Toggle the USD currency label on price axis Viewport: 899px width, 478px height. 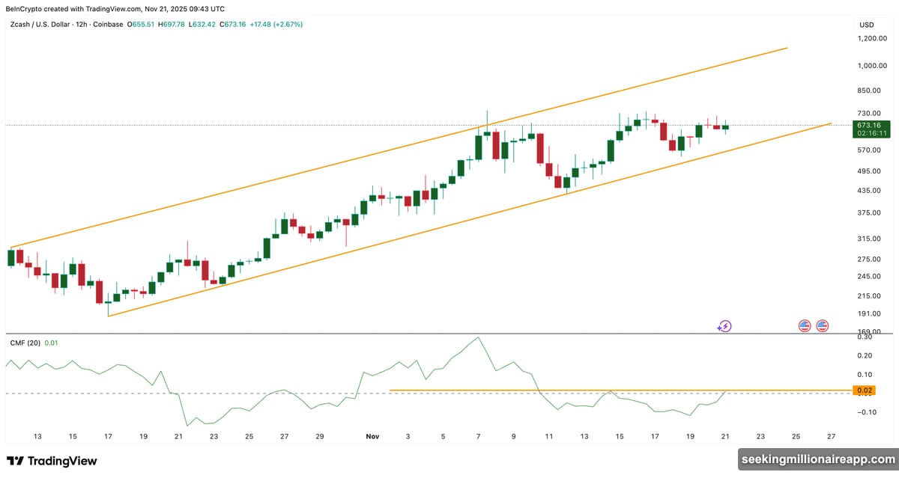865,24
